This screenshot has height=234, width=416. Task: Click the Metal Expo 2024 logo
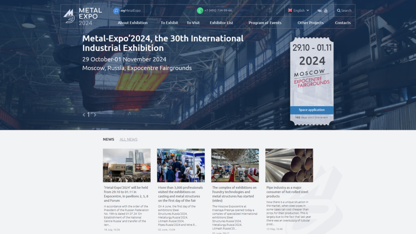82,16
